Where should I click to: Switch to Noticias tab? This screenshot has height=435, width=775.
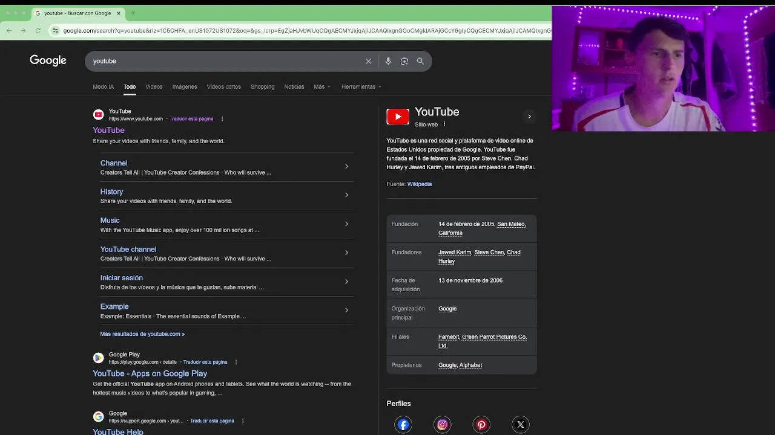pyautogui.click(x=294, y=86)
